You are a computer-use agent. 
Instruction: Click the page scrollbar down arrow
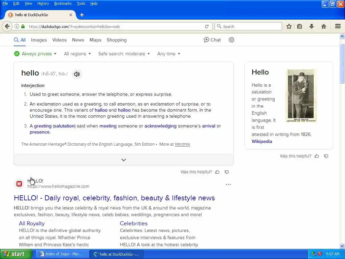[342, 246]
